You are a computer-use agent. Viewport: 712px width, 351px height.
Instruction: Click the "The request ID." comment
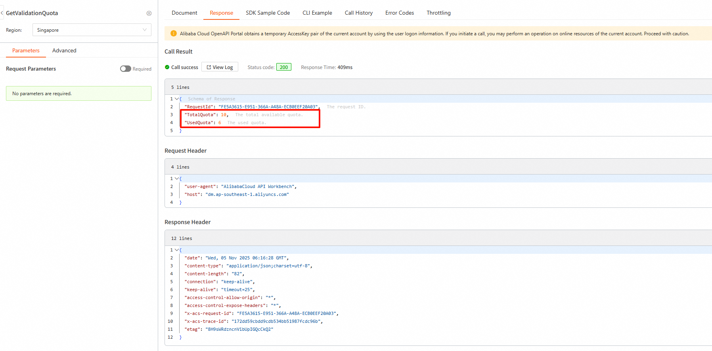pyautogui.click(x=346, y=107)
